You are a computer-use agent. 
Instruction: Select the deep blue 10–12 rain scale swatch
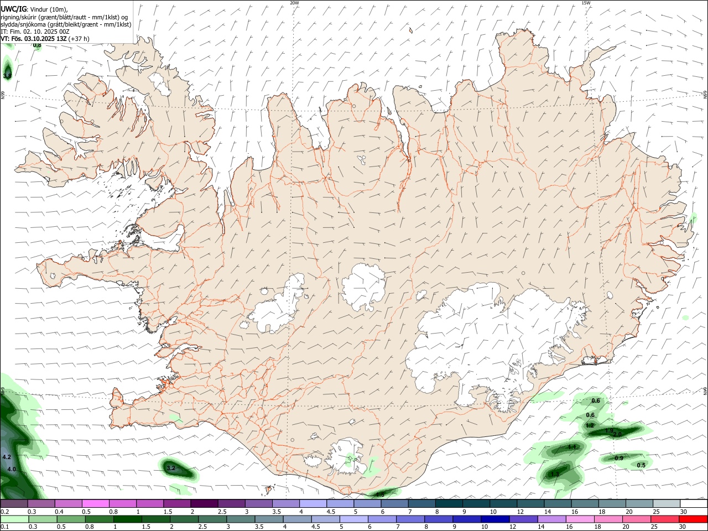click(x=495, y=519)
